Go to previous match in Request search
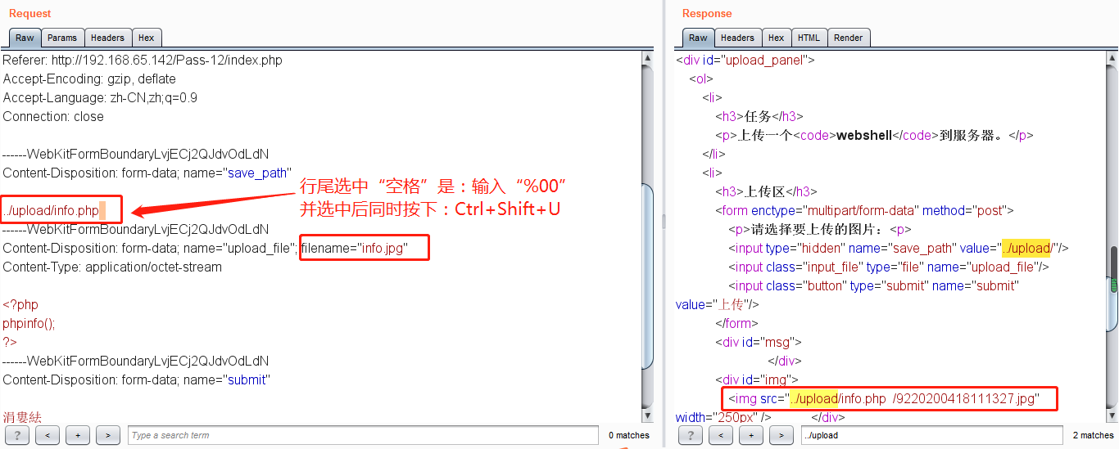The image size is (1119, 449). click(x=48, y=435)
